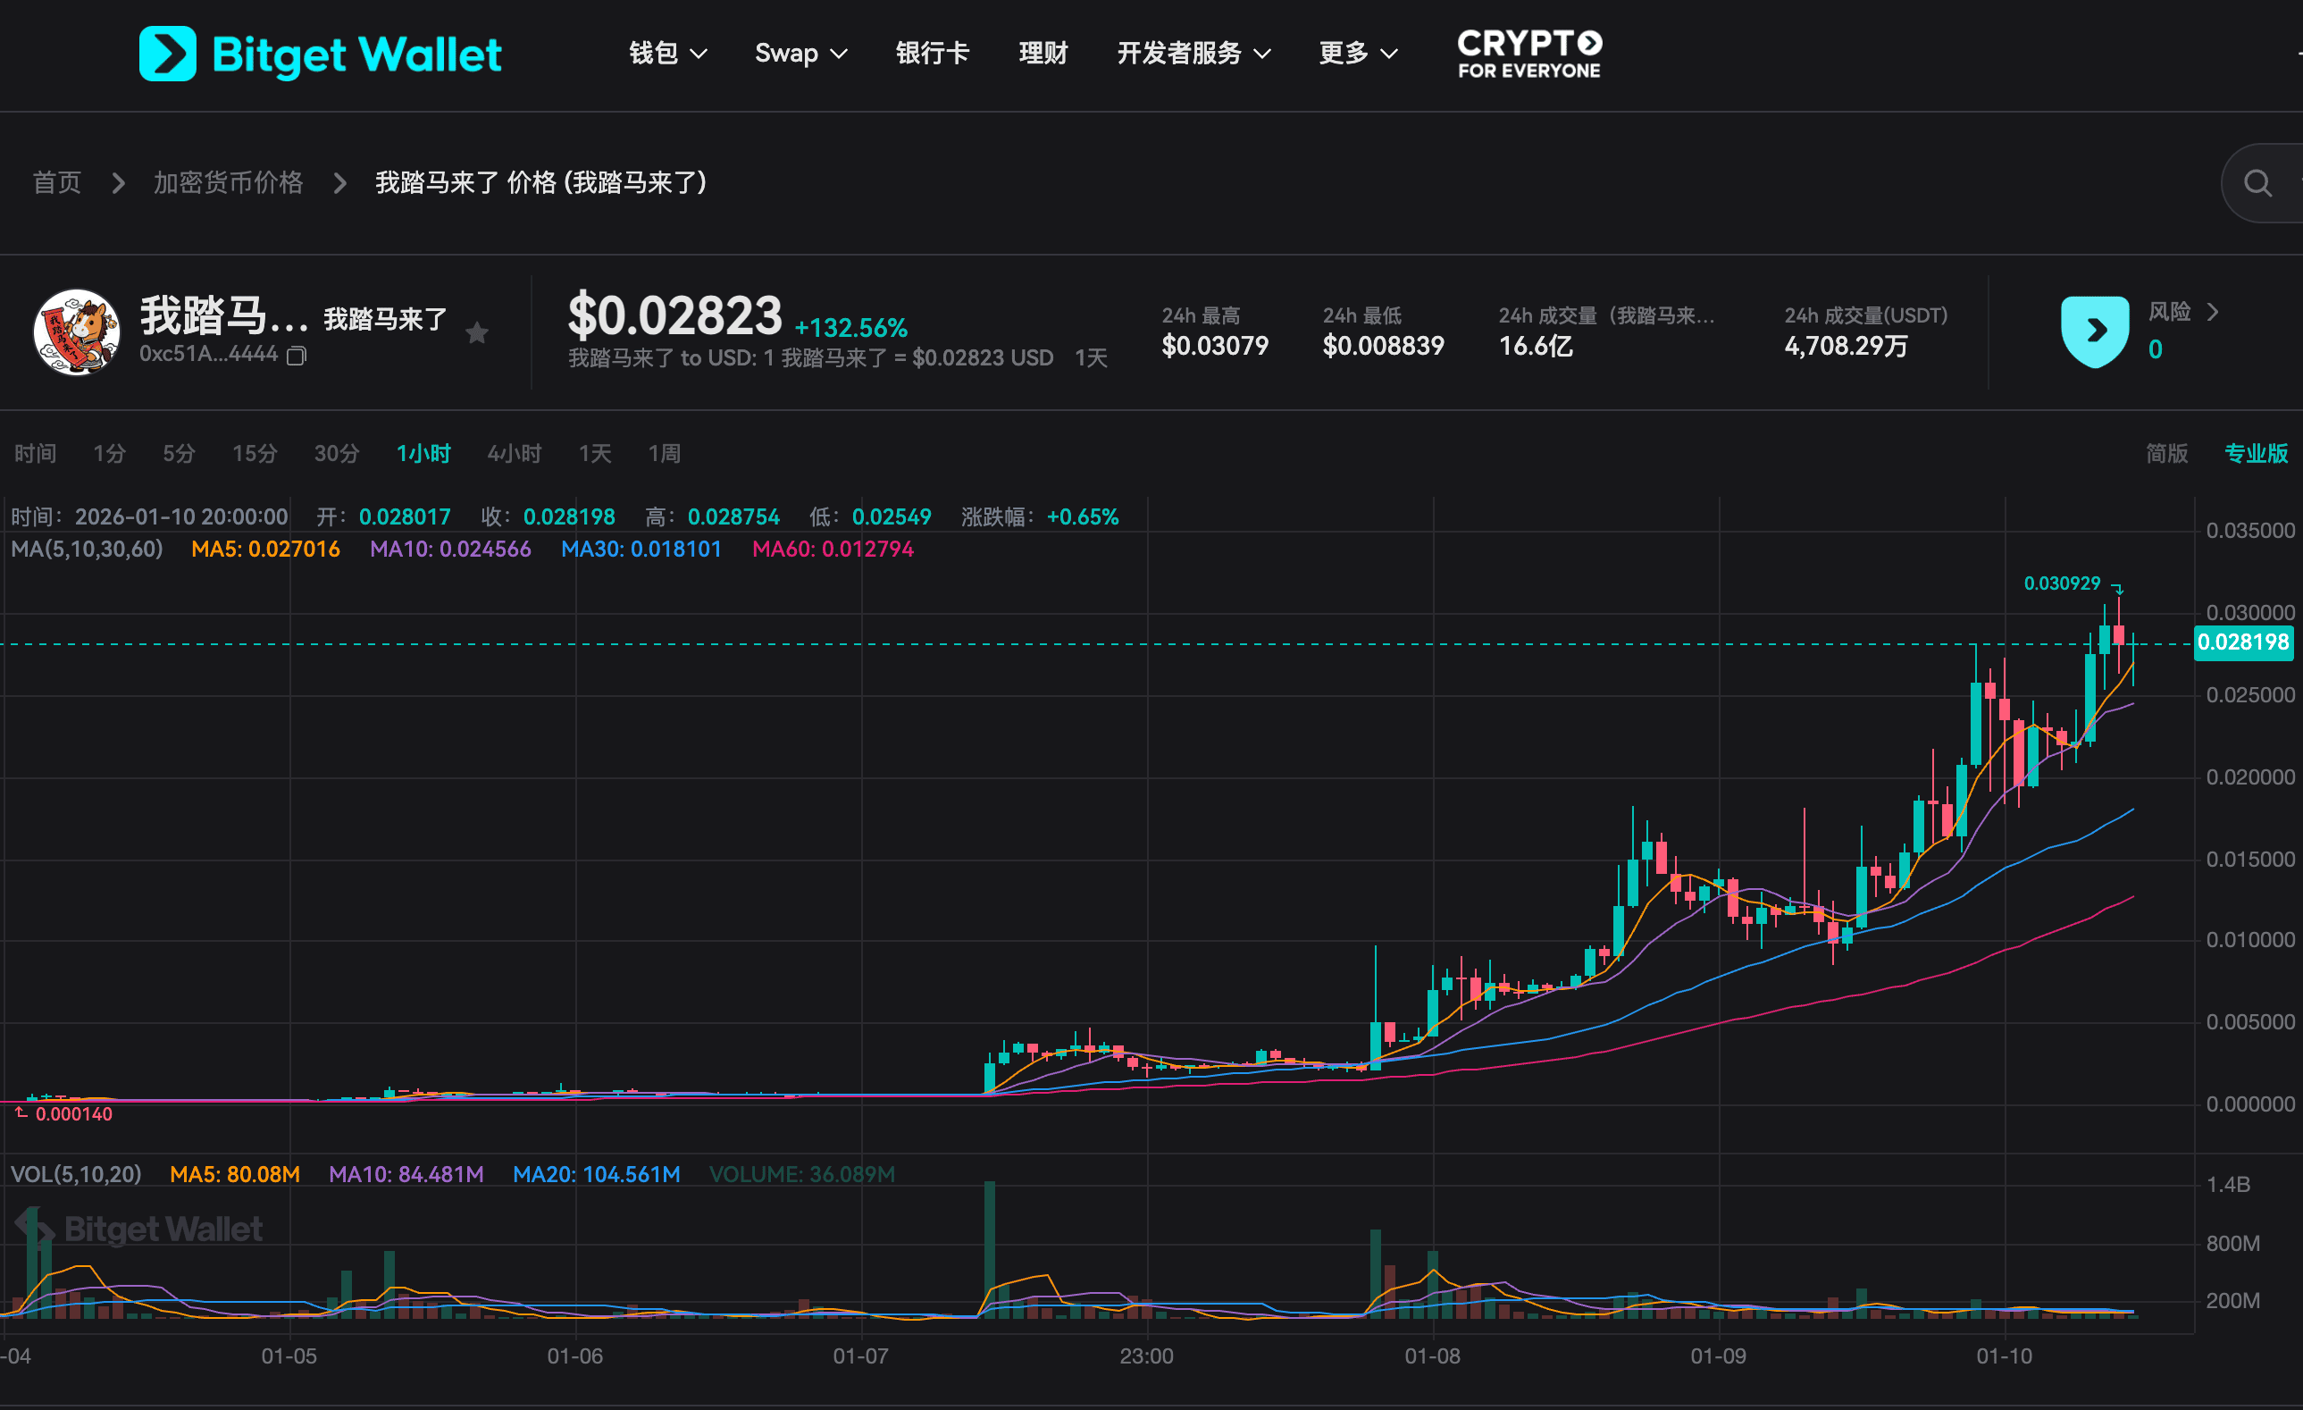Click the Bitget Wallet logo icon

(167, 54)
